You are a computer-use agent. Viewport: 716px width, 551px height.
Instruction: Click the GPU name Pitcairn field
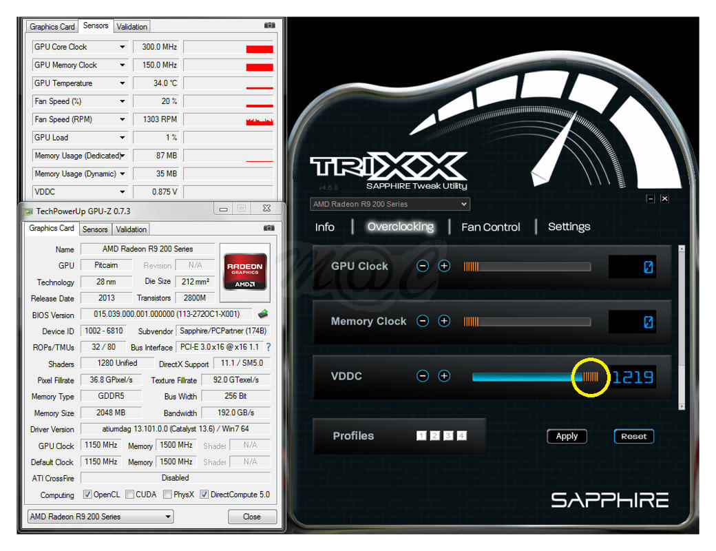[107, 265]
